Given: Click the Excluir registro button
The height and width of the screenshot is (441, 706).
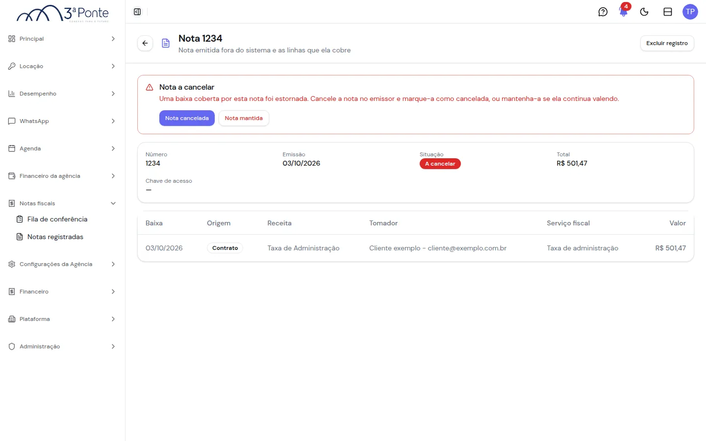Looking at the screenshot, I should [x=667, y=43].
